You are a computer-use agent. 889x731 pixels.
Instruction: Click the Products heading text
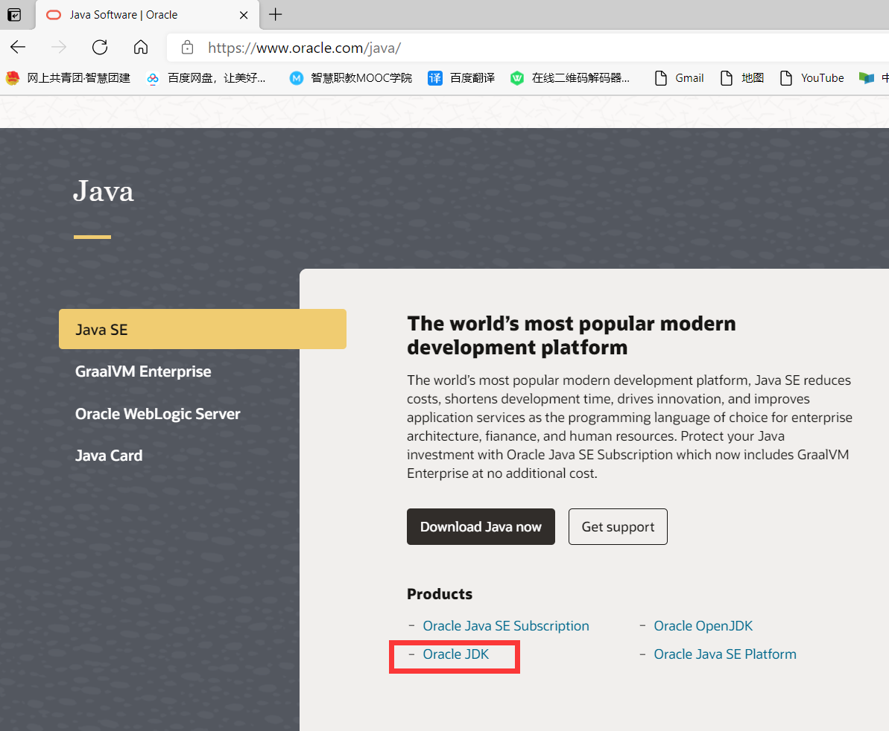440,594
